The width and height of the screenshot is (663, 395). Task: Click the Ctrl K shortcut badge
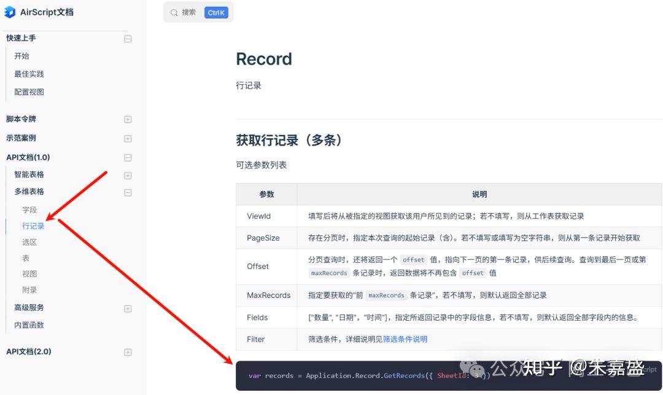pos(216,13)
